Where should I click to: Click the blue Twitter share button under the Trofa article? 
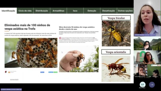point(51,72)
